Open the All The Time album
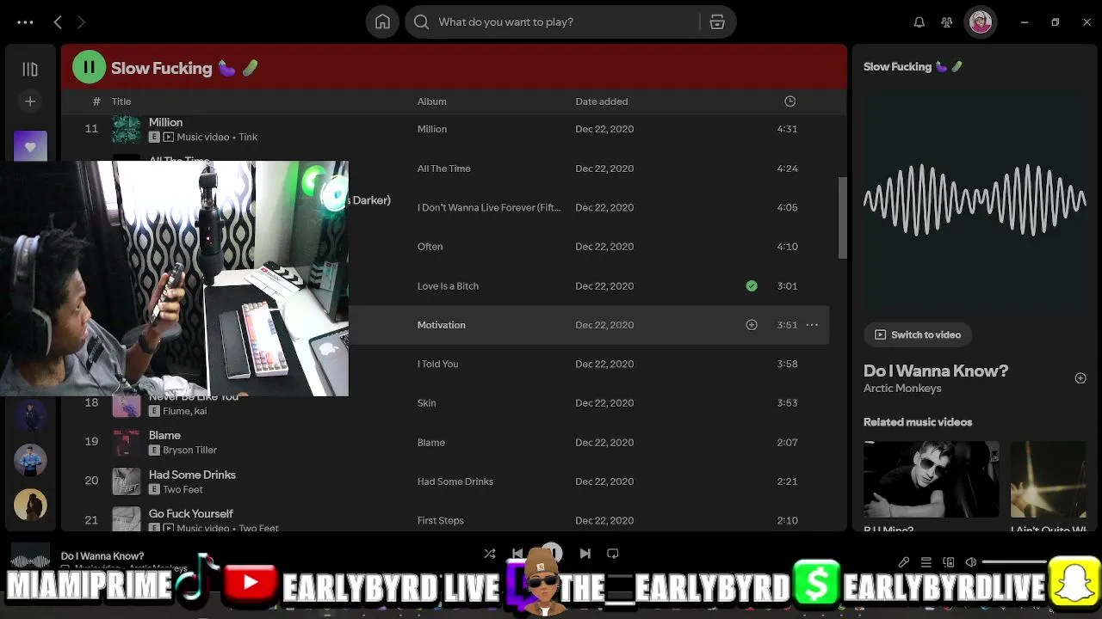 [x=444, y=169]
